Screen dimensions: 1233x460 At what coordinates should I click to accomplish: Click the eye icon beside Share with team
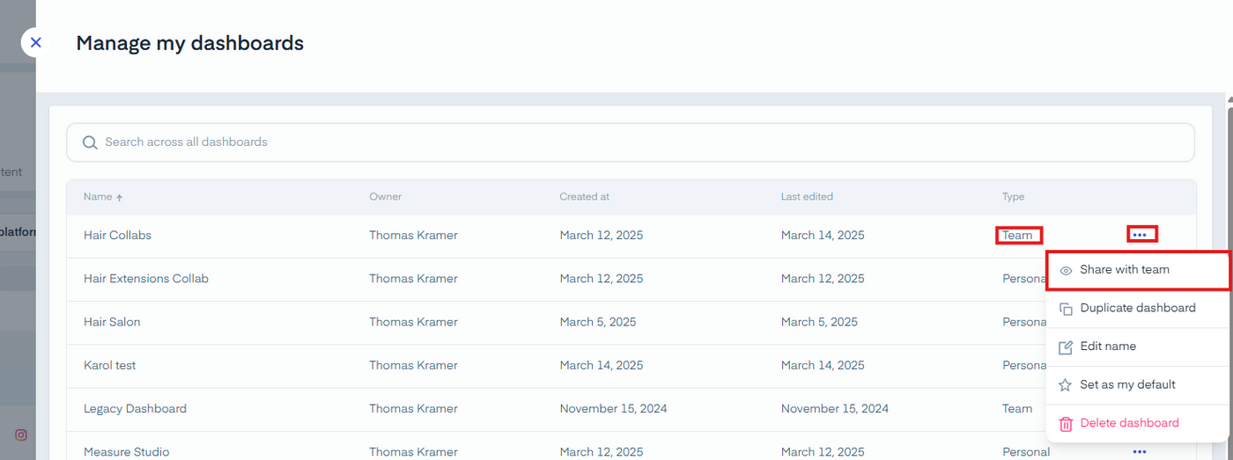(1066, 271)
